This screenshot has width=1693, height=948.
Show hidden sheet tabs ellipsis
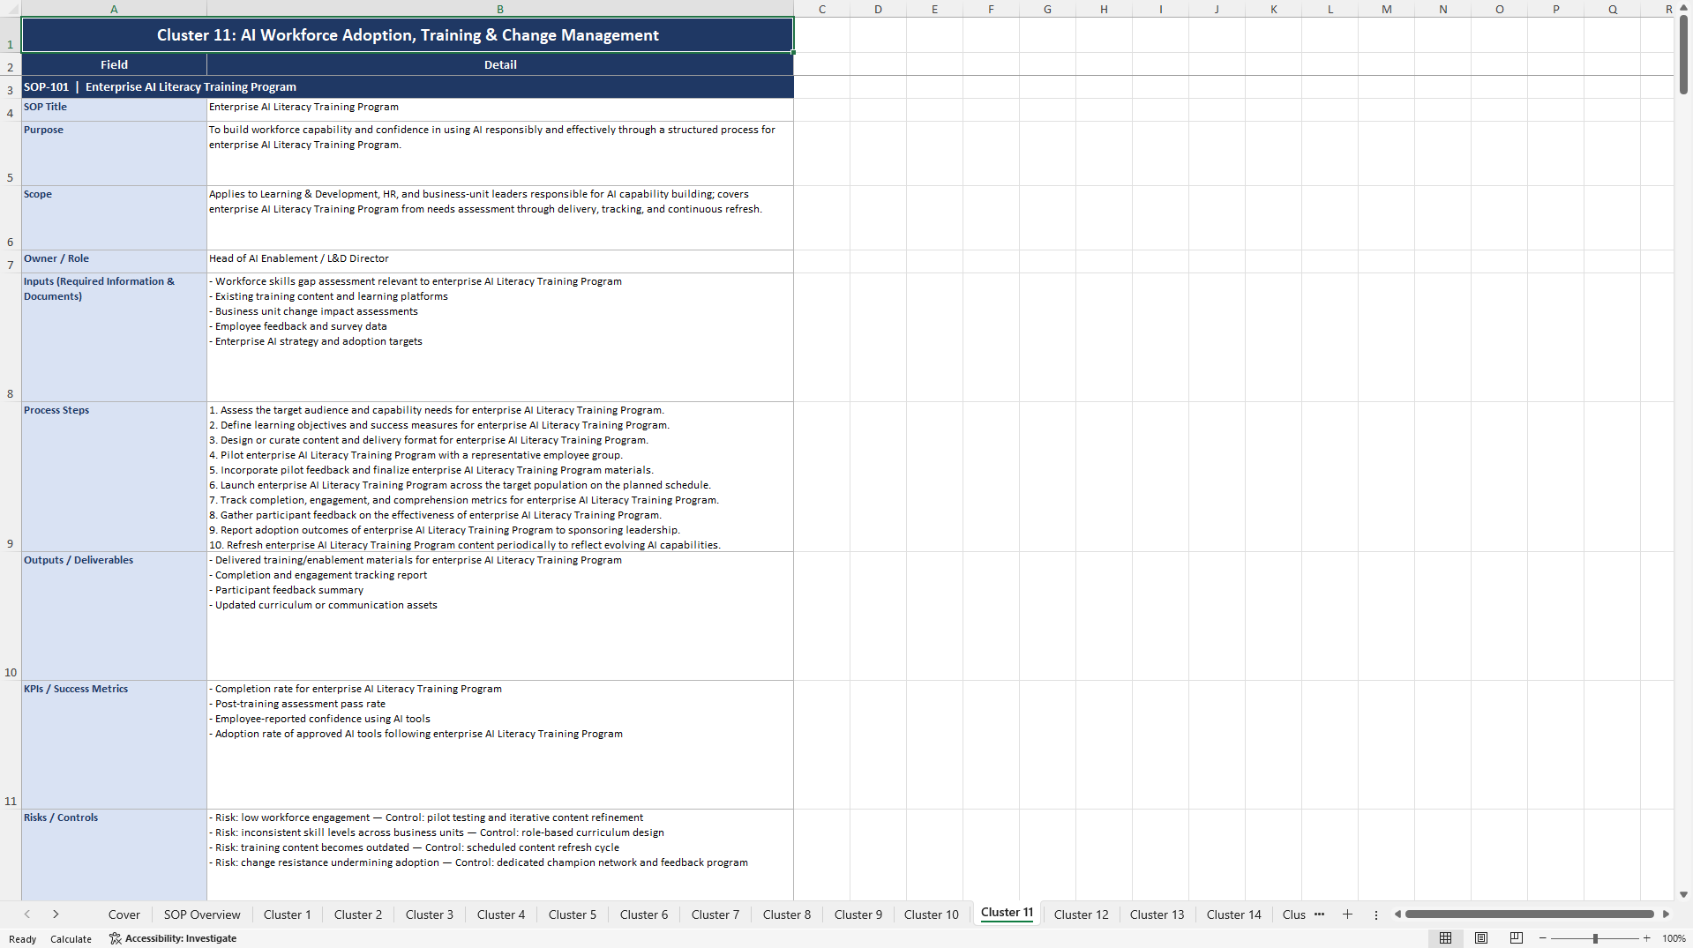tap(1319, 914)
